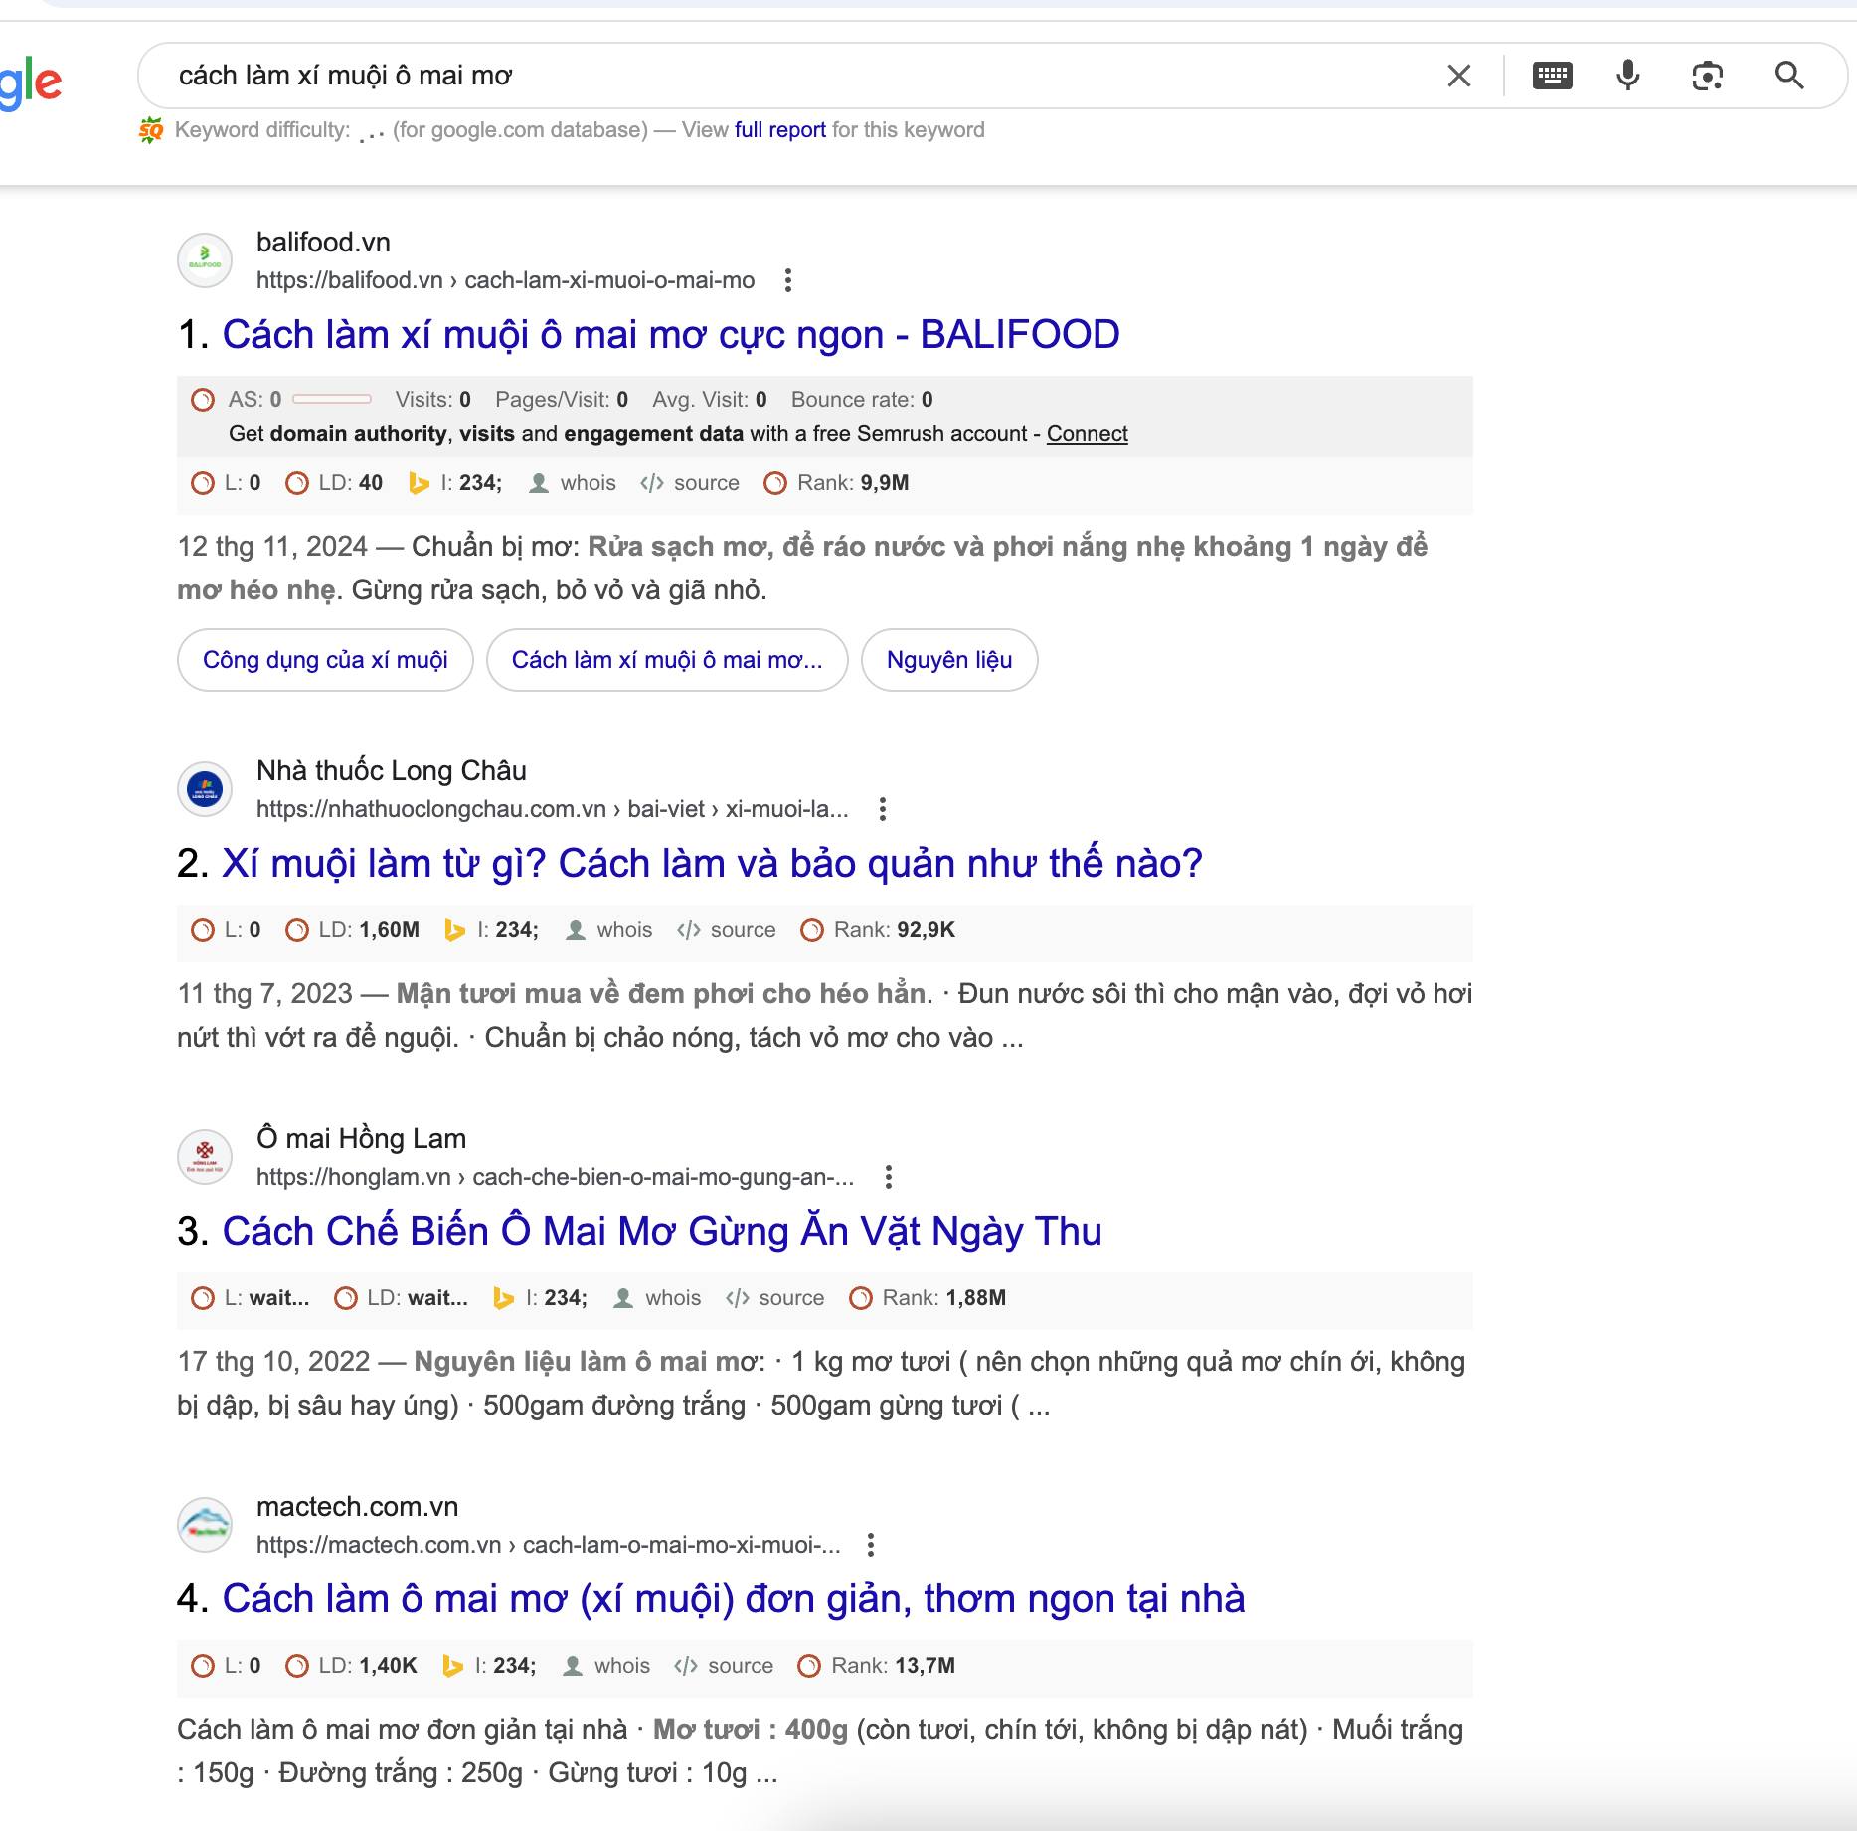The image size is (1857, 1831).
Task: Start voice search with microphone icon
Action: coord(1627,76)
